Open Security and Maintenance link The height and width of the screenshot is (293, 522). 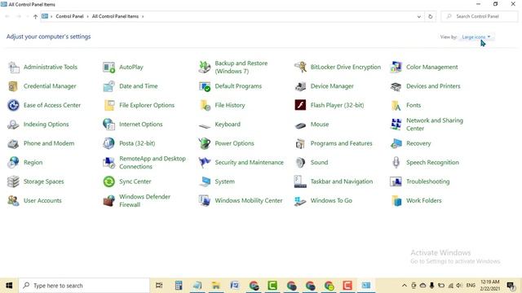[x=249, y=163]
